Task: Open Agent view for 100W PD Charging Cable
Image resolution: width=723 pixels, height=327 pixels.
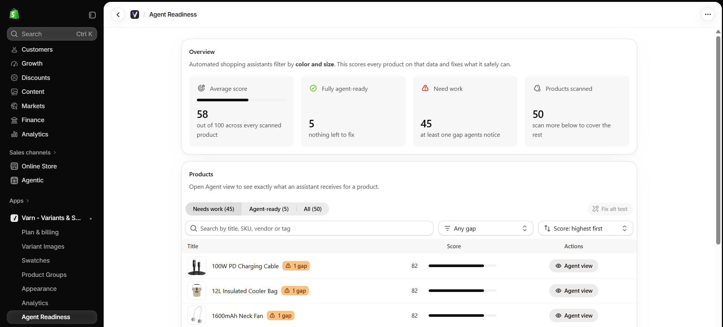Action: 573,266
